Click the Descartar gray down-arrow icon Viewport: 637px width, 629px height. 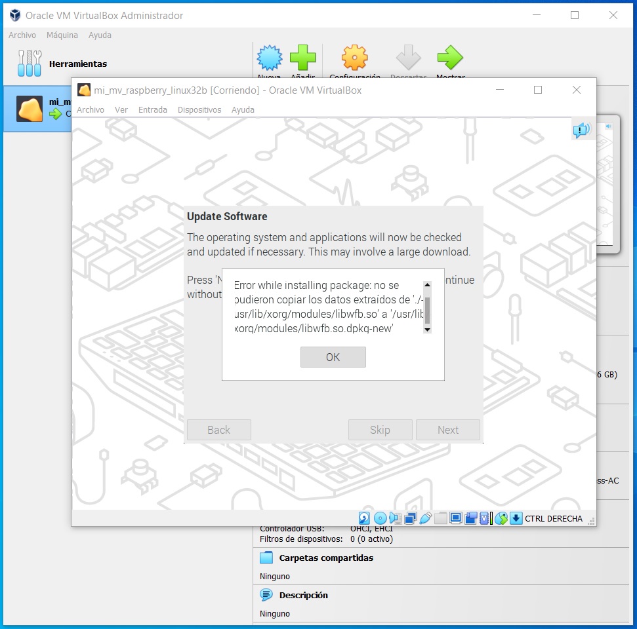coord(408,58)
